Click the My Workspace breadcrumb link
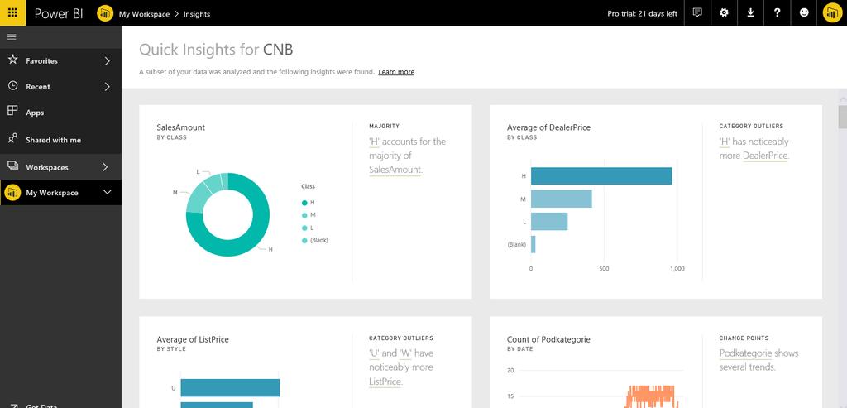847x408 pixels. coord(144,14)
